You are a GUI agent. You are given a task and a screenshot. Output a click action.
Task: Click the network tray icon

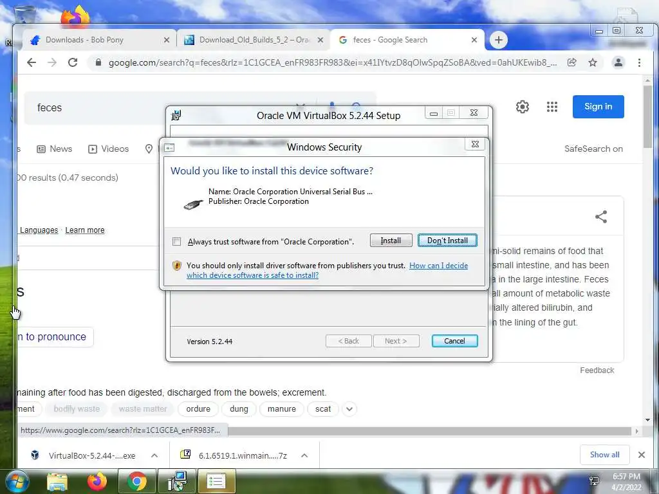594,481
